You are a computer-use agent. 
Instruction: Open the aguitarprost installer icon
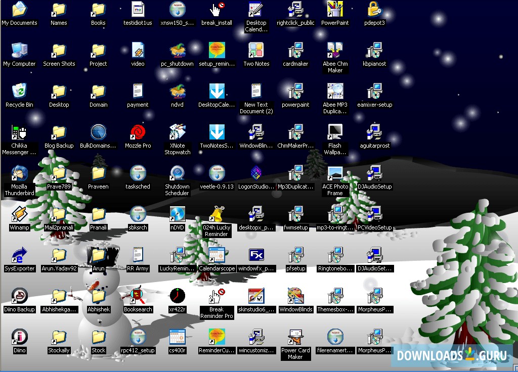tap(374, 132)
